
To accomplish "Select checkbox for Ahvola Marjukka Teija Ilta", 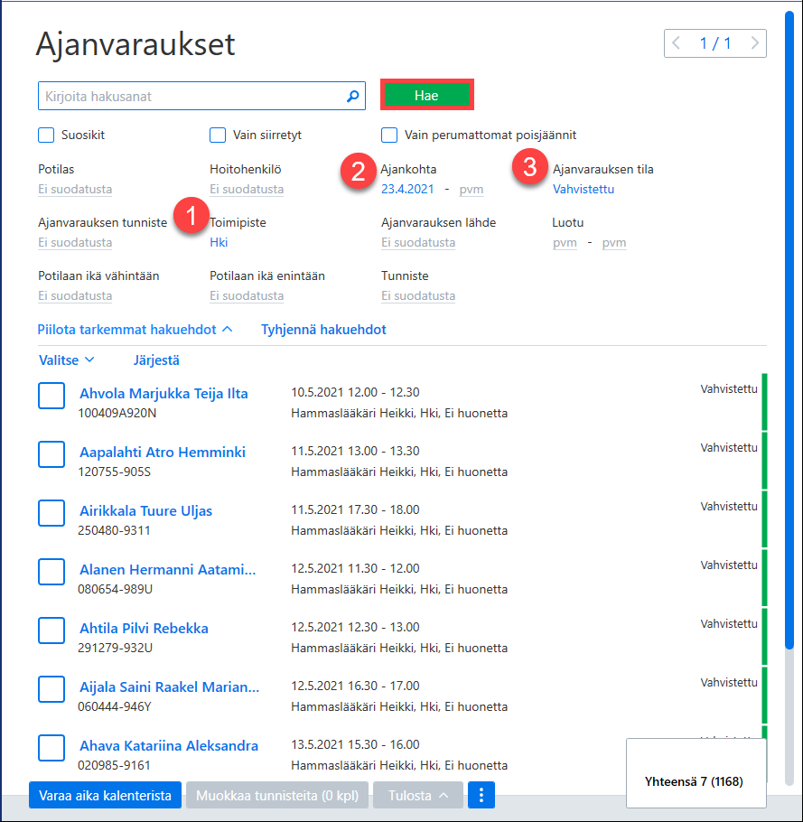I will (x=51, y=396).
